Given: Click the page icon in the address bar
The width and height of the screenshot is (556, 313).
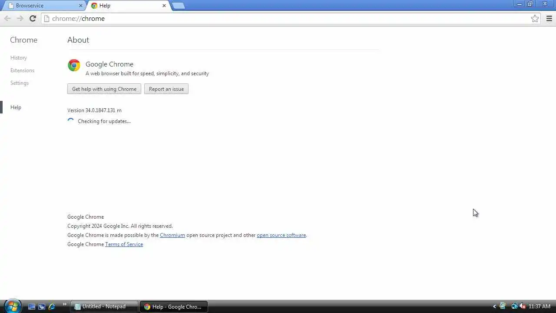Looking at the screenshot, I should [46, 18].
